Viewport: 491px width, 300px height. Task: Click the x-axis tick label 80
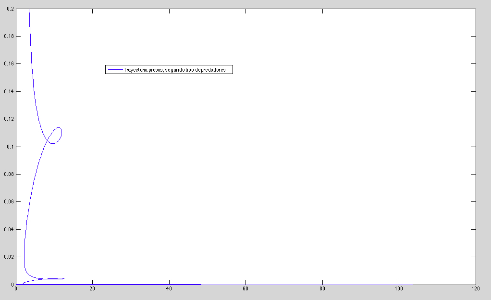322,289
